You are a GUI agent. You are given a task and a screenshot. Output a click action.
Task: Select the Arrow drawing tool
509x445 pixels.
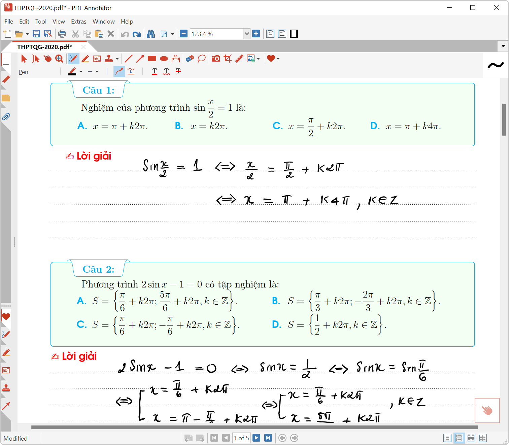point(140,59)
